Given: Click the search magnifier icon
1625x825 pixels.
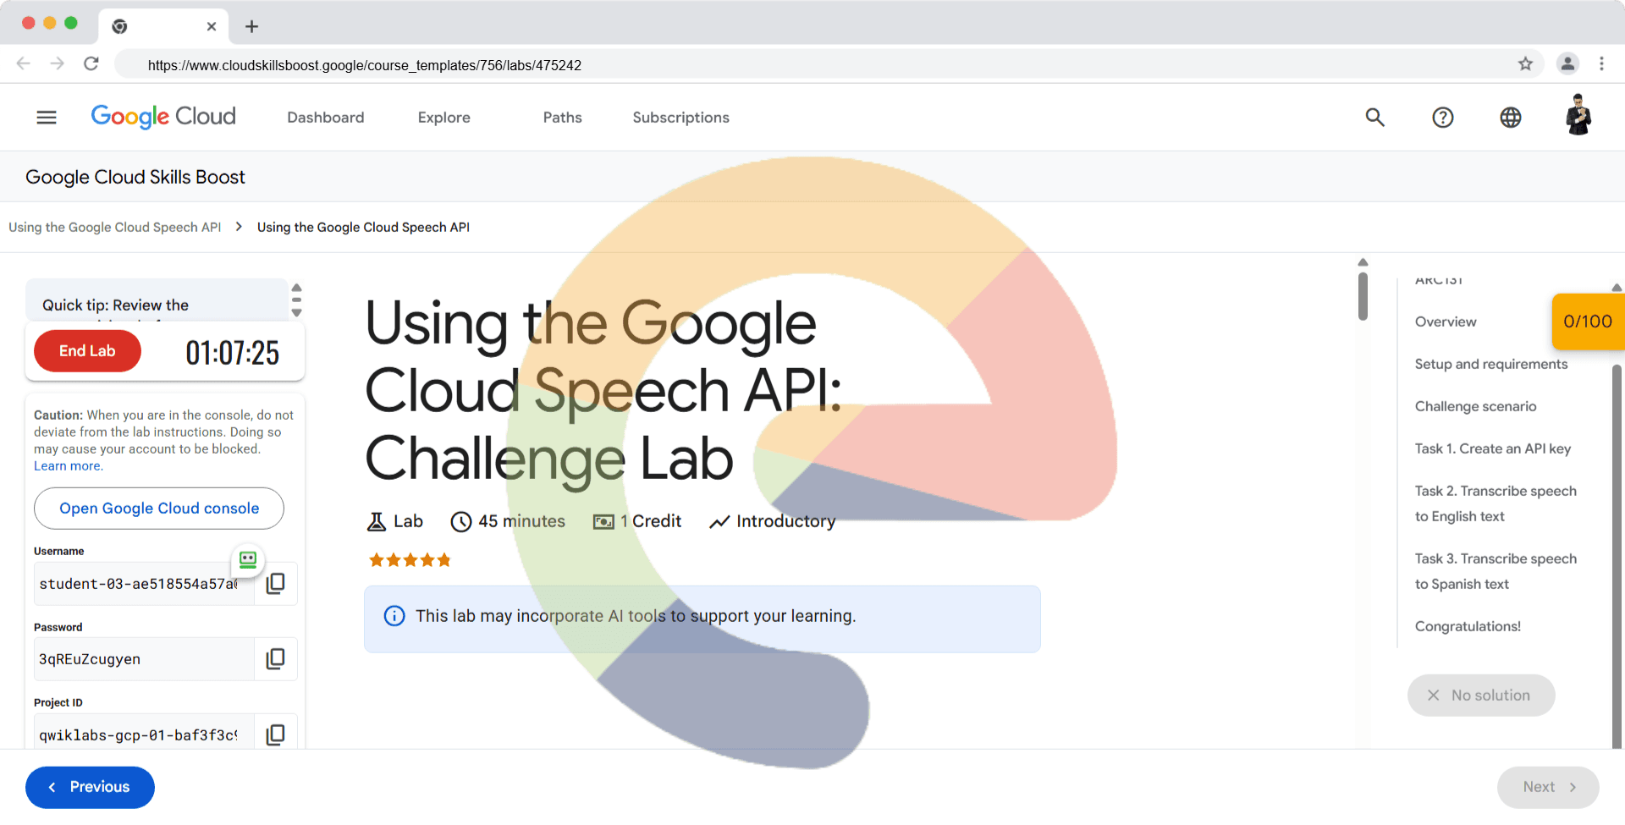Looking at the screenshot, I should click(x=1374, y=118).
